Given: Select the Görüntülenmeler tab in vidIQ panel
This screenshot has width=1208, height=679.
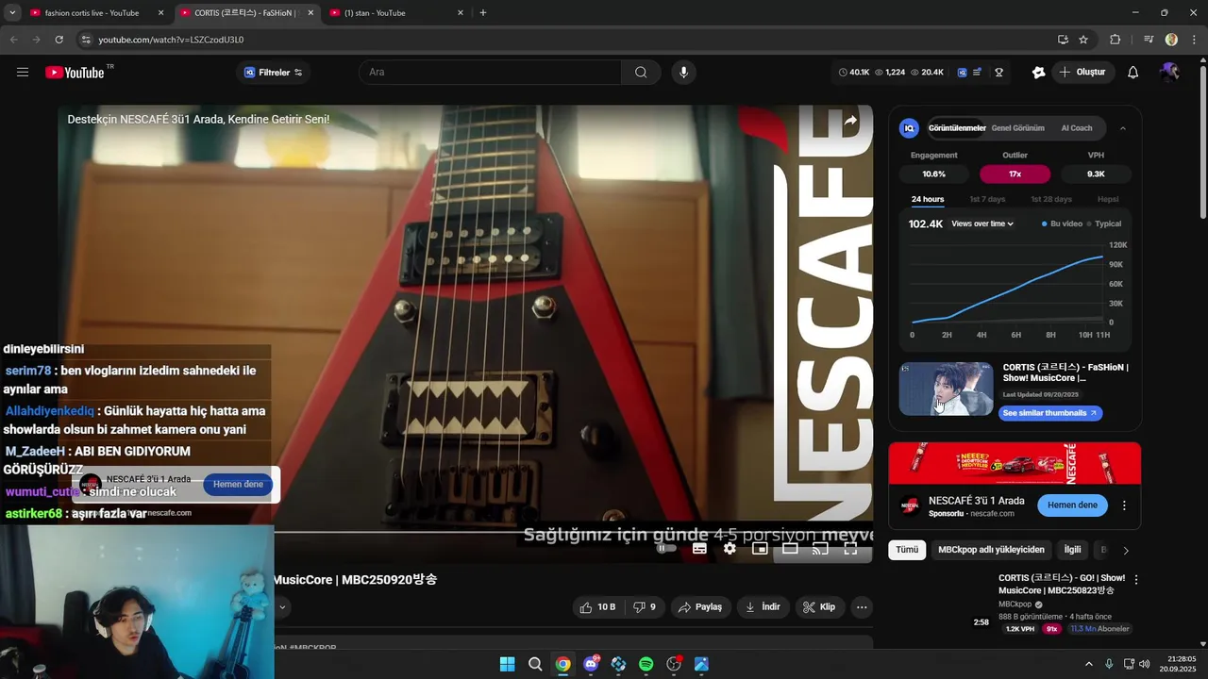Looking at the screenshot, I should 957,128.
